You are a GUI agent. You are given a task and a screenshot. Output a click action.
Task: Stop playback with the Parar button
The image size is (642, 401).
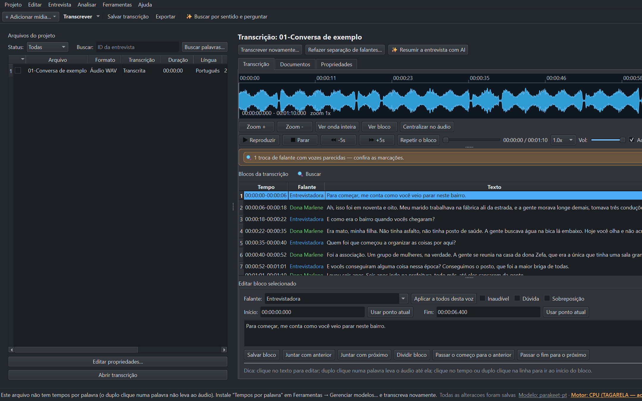pos(300,140)
